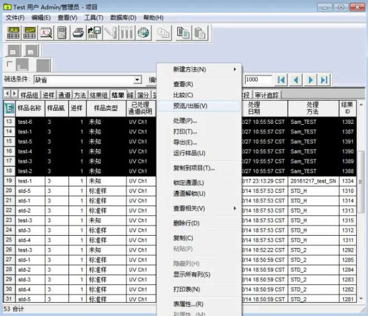
Task: Choose 显示所有列(S) in context menu
Action: click(x=199, y=274)
